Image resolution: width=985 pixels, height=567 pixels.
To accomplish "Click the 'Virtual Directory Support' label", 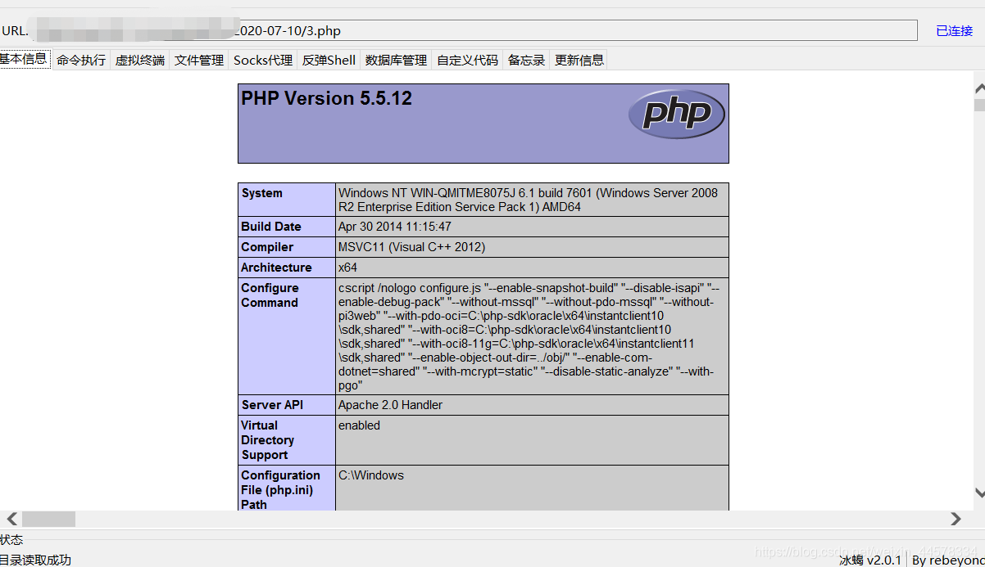I will 267,440.
